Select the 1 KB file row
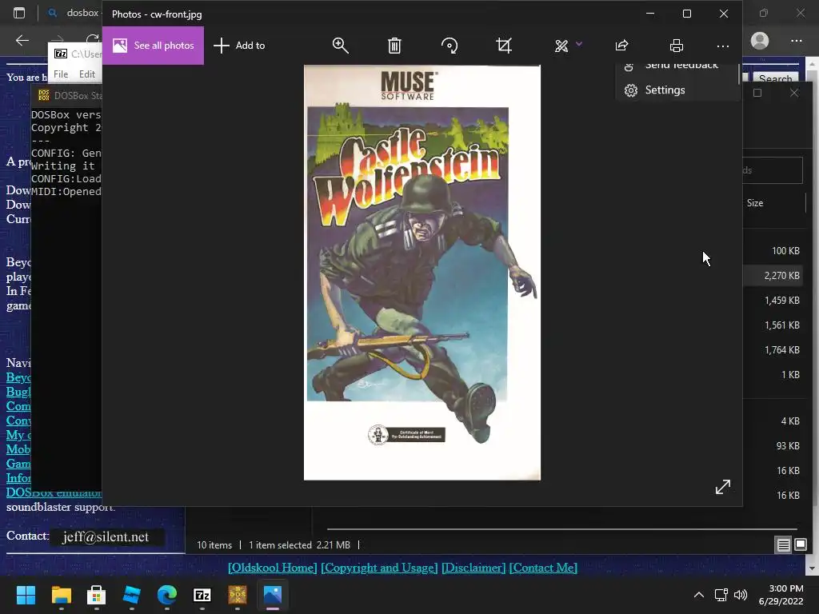Viewport: 819px width, 614px height. [773, 375]
